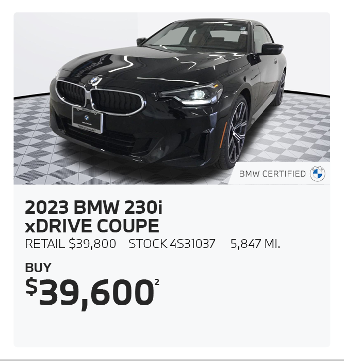Click the car's illuminated headlight

[x=192, y=95]
